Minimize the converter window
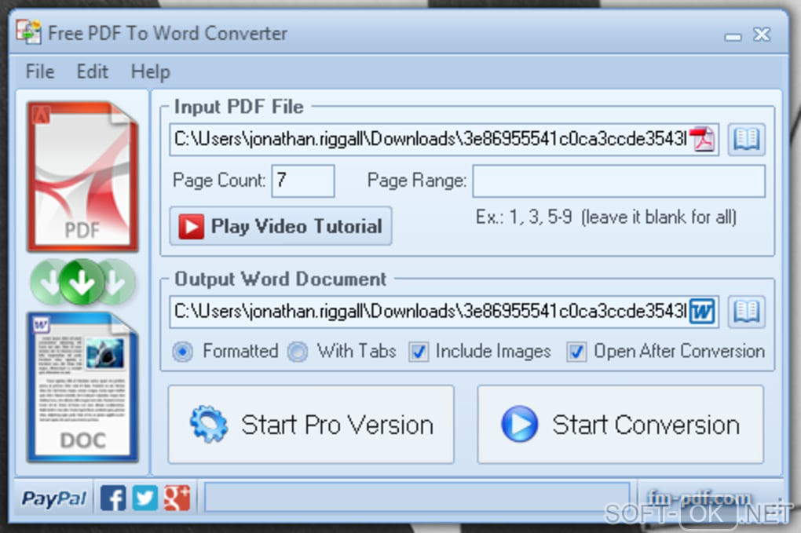 (x=733, y=36)
